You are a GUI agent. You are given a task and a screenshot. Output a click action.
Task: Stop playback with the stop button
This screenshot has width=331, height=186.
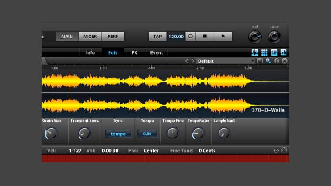click(204, 36)
